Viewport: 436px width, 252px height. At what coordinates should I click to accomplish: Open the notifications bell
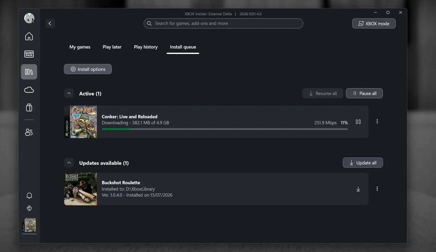pos(29,196)
